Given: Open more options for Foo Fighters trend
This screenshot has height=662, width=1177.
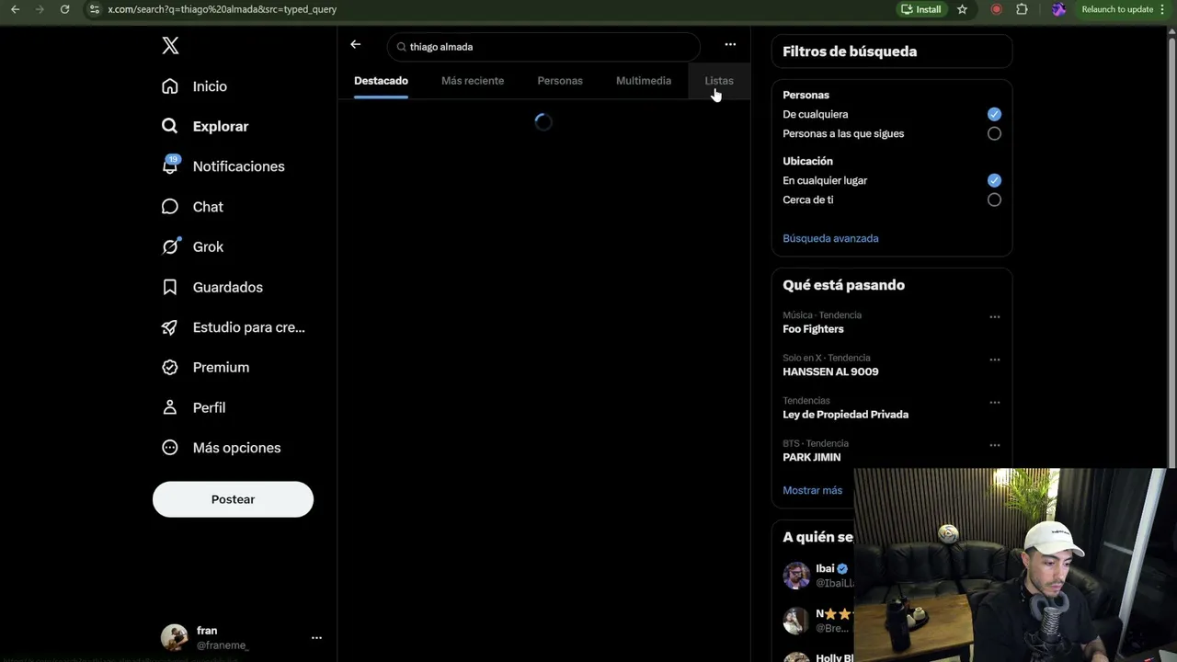Looking at the screenshot, I should click(994, 317).
